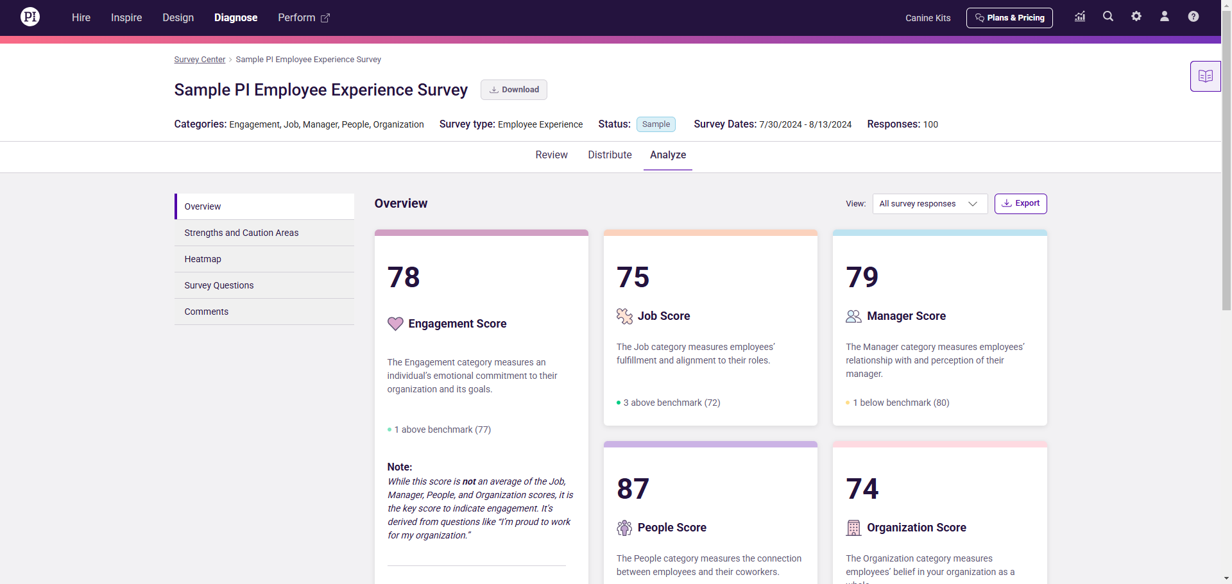Select Overview in the sidebar
Image resolution: width=1232 pixels, height=584 pixels.
264,206
